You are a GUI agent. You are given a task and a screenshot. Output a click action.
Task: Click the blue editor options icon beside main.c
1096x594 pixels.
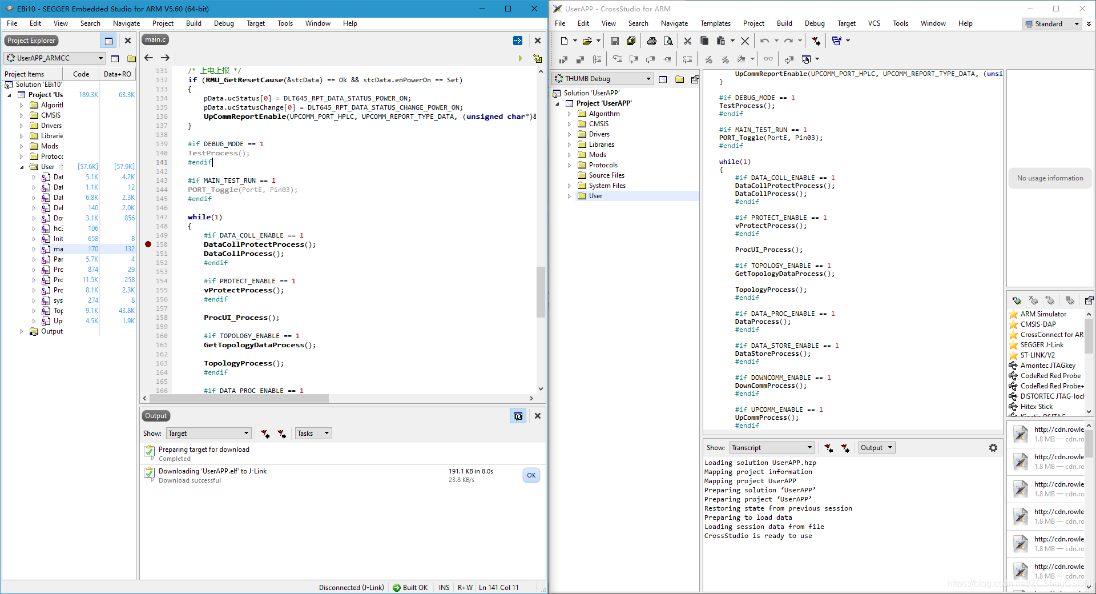(x=518, y=41)
